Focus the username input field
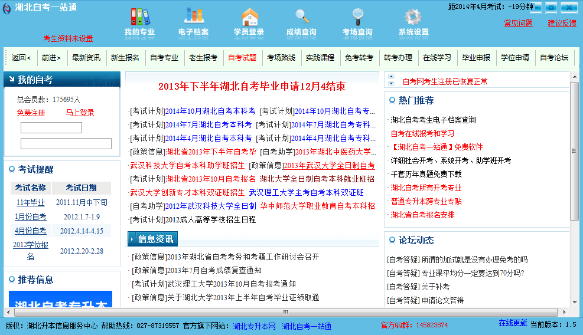The image size is (583, 335). (51, 128)
